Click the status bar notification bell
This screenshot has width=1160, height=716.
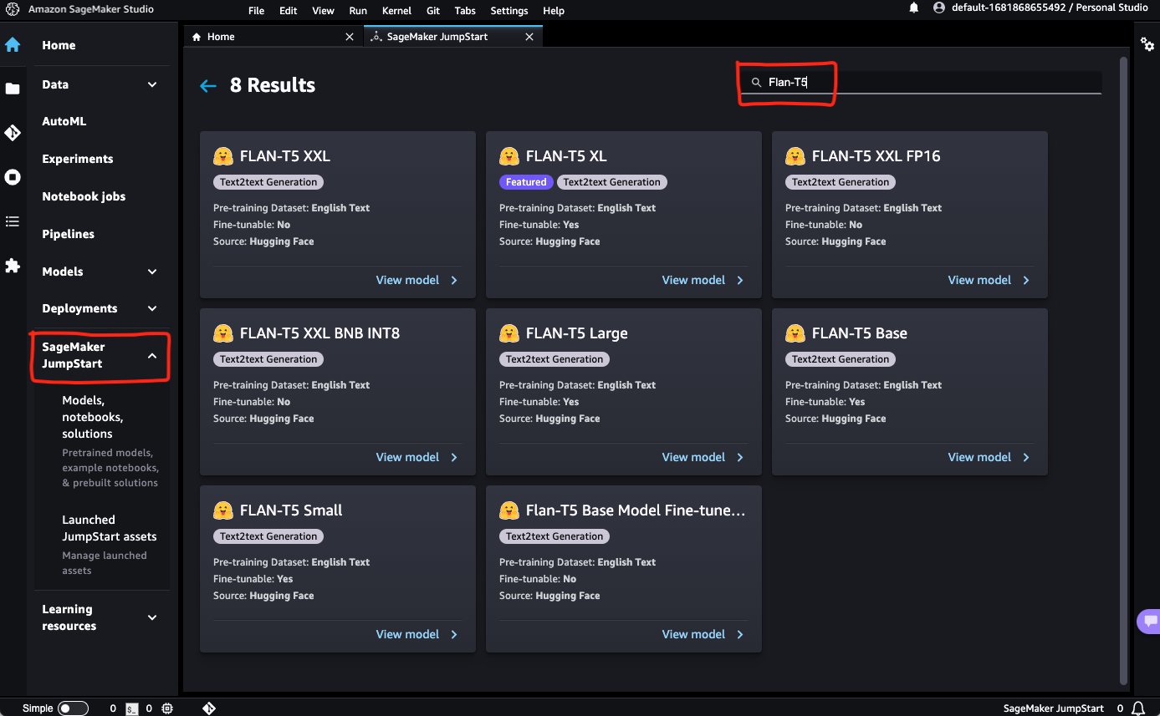coord(1137,708)
